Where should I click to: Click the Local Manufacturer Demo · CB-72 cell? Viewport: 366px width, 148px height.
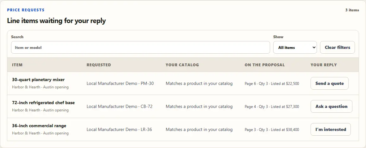pyautogui.click(x=119, y=106)
